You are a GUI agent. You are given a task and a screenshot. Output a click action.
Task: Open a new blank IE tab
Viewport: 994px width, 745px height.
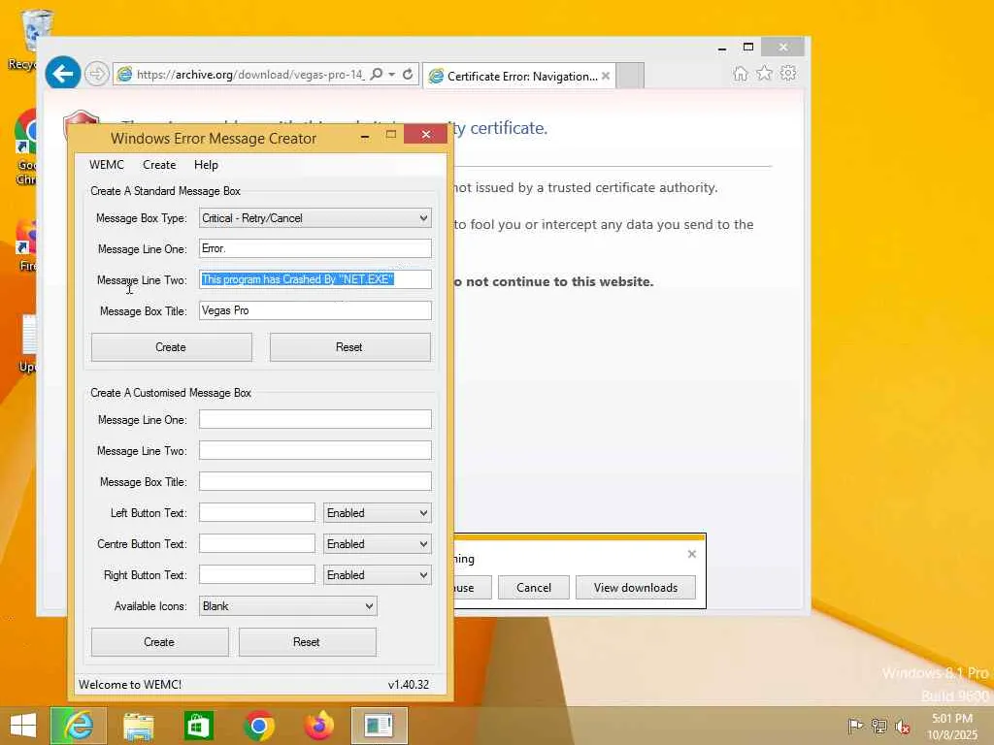coord(630,76)
